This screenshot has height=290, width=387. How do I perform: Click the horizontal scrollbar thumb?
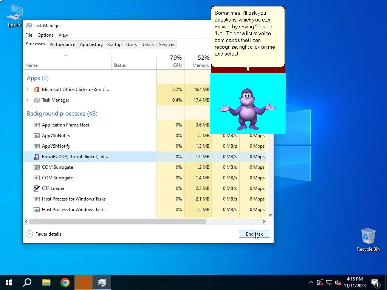tap(118, 221)
